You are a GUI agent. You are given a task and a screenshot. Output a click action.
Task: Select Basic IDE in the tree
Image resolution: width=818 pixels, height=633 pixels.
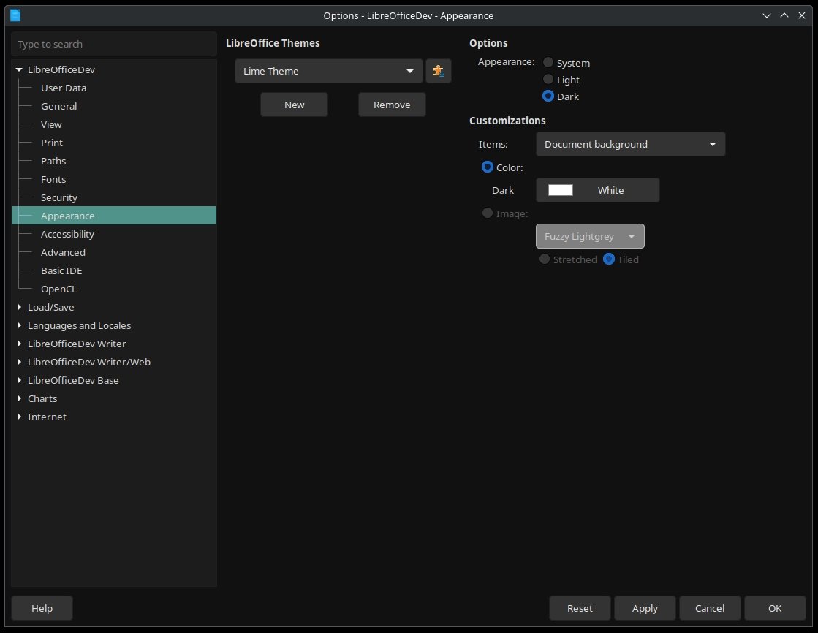point(61,270)
